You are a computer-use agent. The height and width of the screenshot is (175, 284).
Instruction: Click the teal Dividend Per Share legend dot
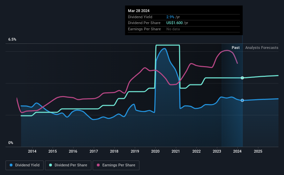pos(51,165)
